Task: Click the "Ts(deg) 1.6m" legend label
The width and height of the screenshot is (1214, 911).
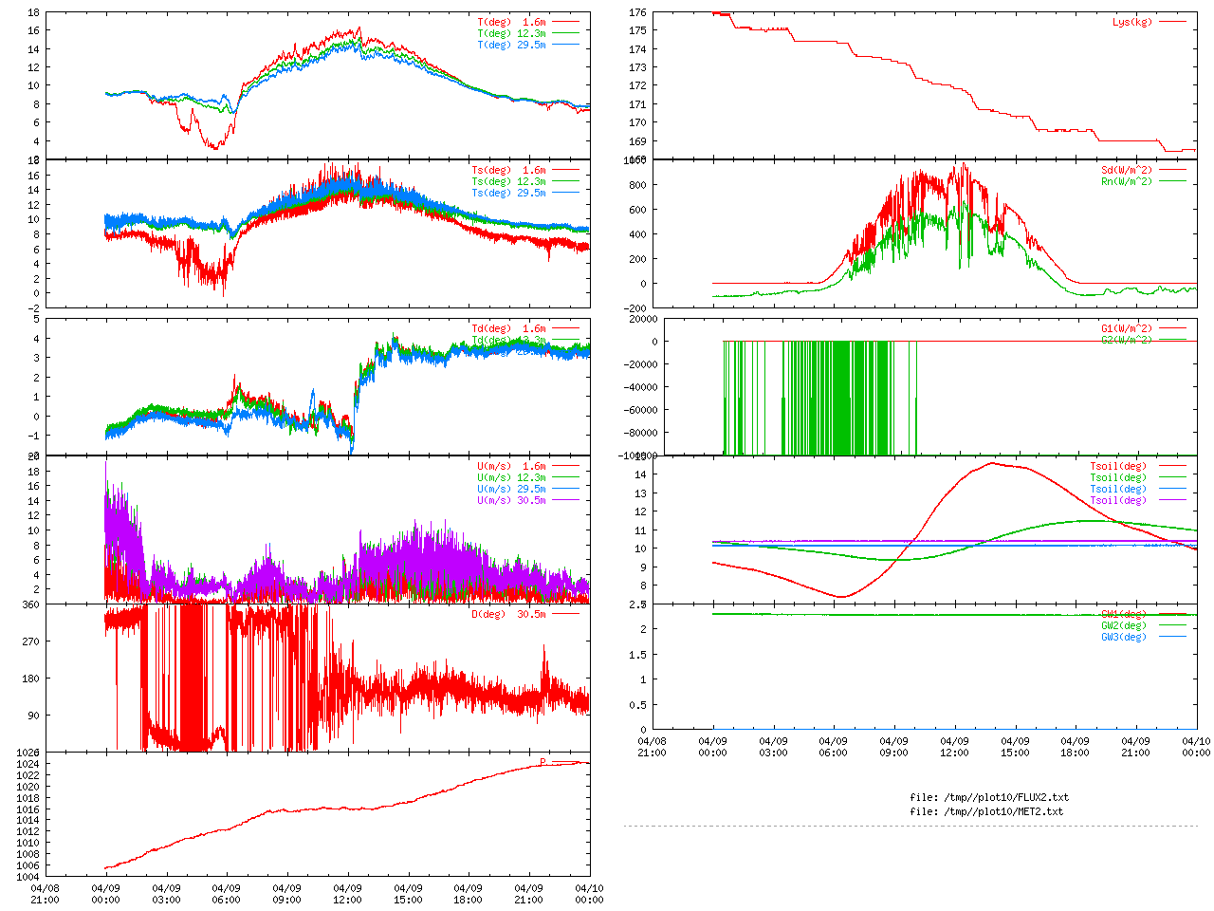Action: click(x=508, y=171)
